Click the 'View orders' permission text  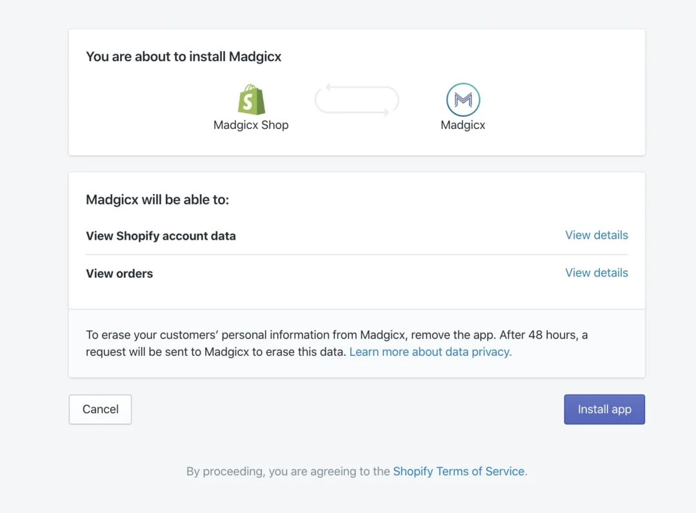pyautogui.click(x=119, y=273)
